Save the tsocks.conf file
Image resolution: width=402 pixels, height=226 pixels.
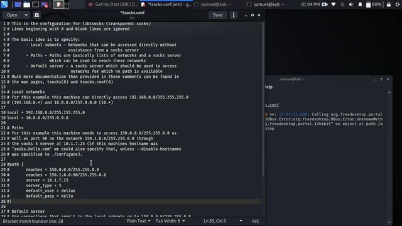(x=217, y=15)
